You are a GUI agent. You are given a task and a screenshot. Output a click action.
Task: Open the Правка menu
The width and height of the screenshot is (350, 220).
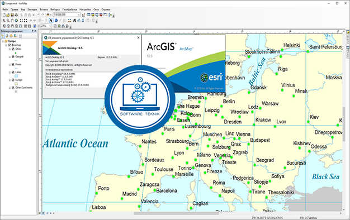15,9
